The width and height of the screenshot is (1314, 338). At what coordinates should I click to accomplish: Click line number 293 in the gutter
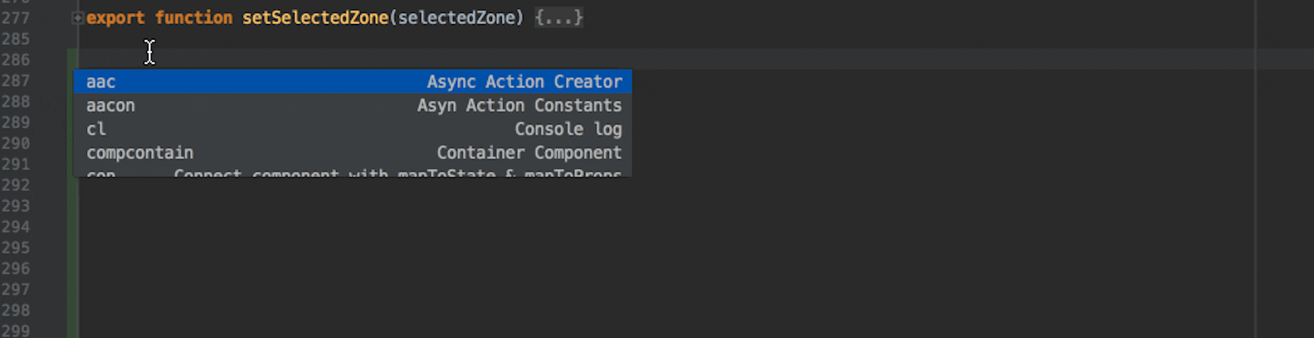point(16,206)
